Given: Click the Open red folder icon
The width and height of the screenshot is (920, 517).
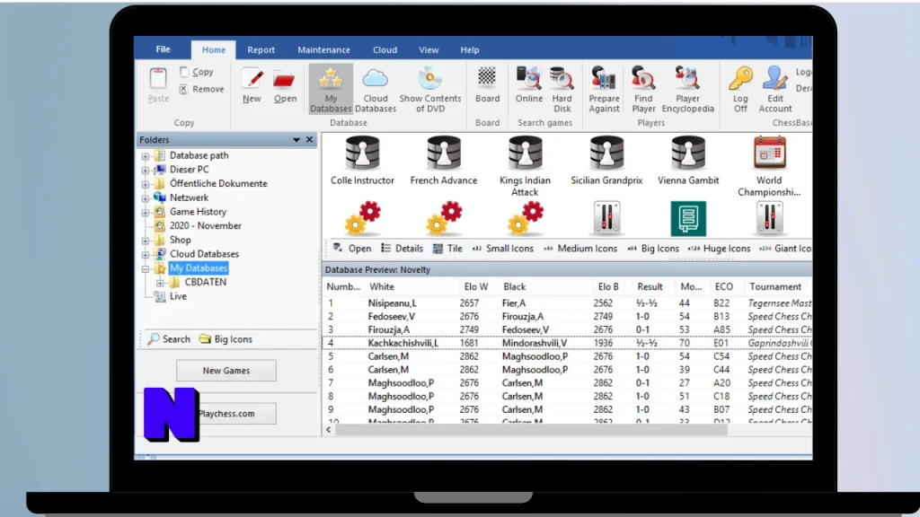Looking at the screenshot, I should [285, 85].
